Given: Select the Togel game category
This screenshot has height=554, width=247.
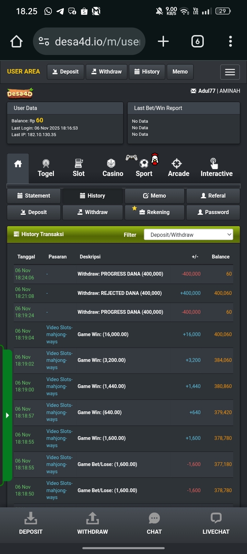Looking at the screenshot, I should point(46,168).
